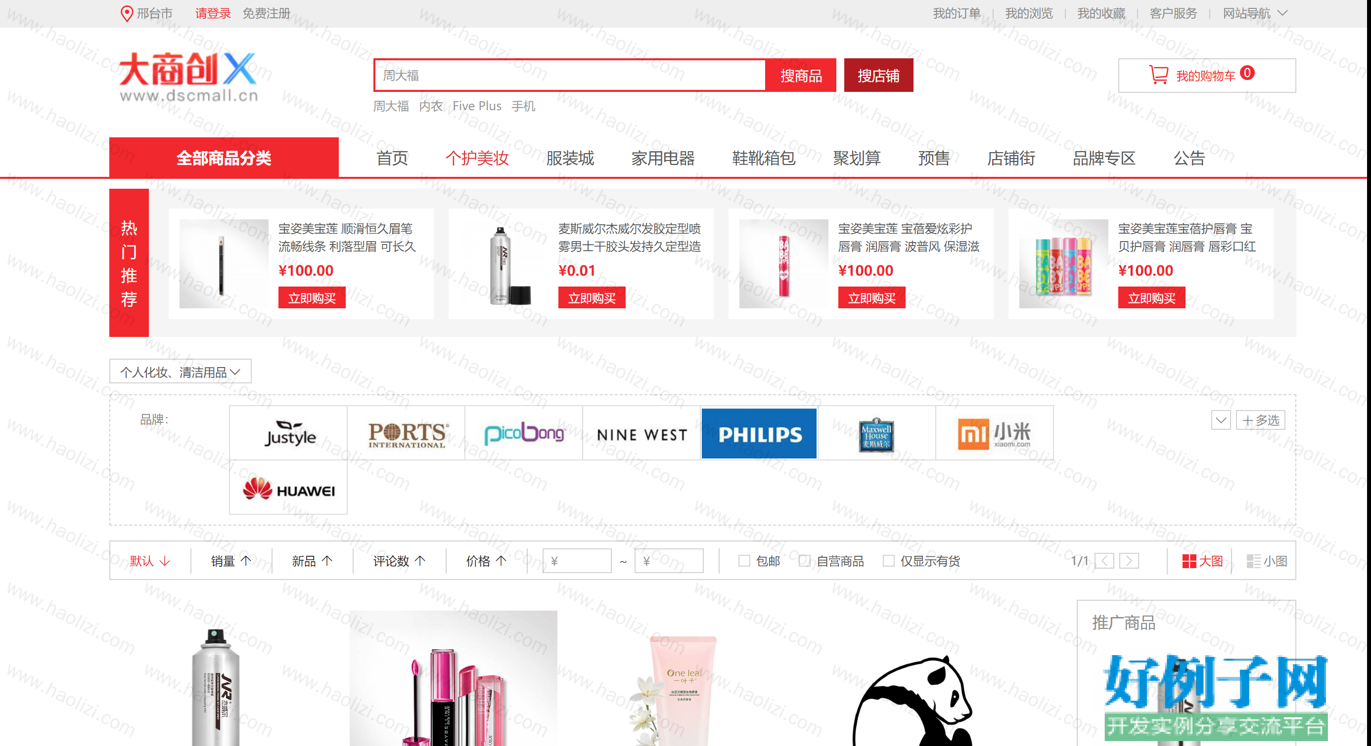Viewport: 1371px width, 746px height.
Task: Click the 内衣 hot search keyword
Action: (x=431, y=106)
